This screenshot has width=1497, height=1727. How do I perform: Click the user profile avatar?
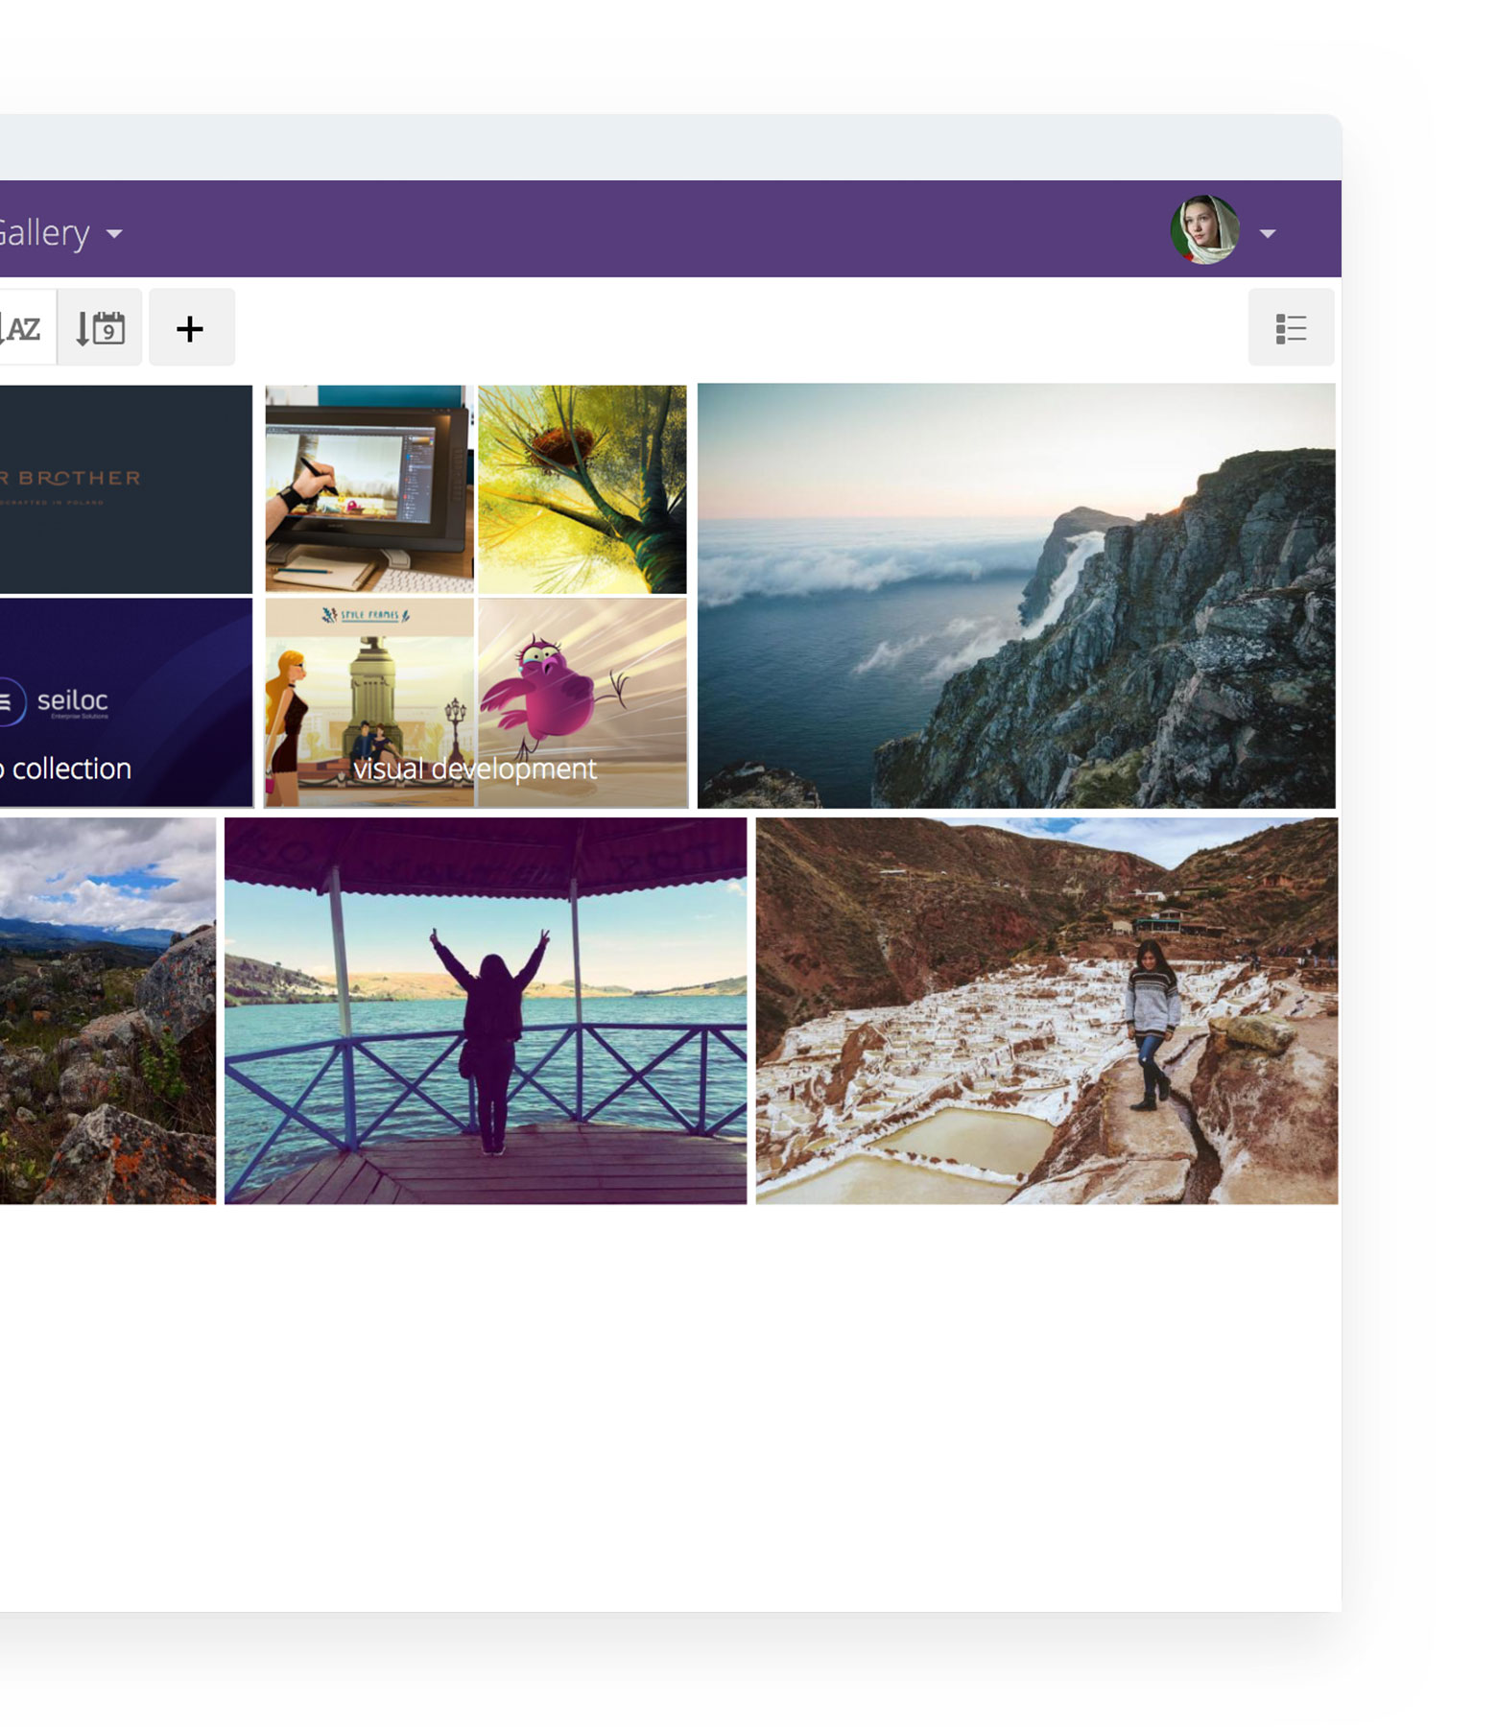click(1205, 229)
